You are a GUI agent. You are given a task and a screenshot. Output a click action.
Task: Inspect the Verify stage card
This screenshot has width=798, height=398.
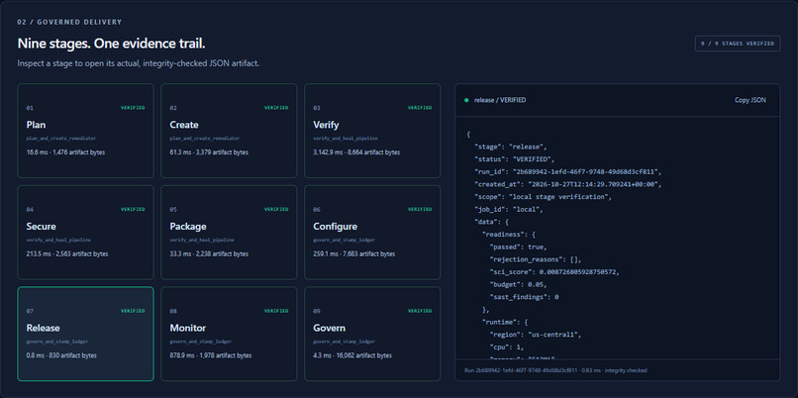point(372,131)
